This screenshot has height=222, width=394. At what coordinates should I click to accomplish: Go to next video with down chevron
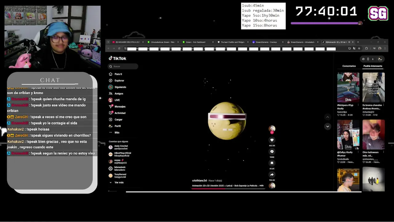point(328,126)
